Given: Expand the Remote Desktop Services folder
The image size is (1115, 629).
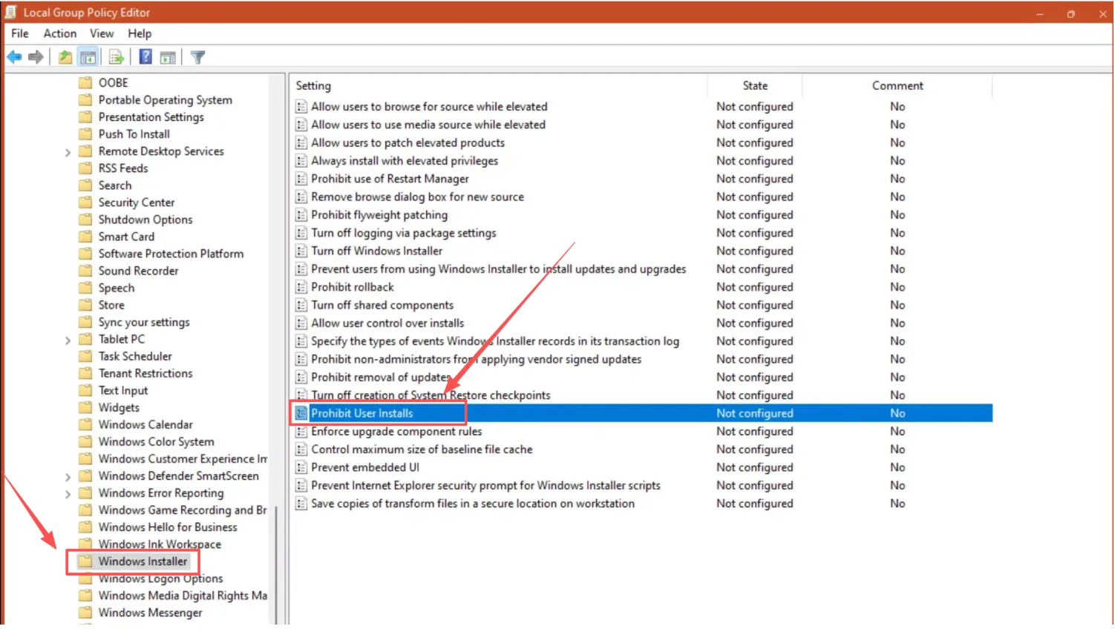Looking at the screenshot, I should coord(68,152).
